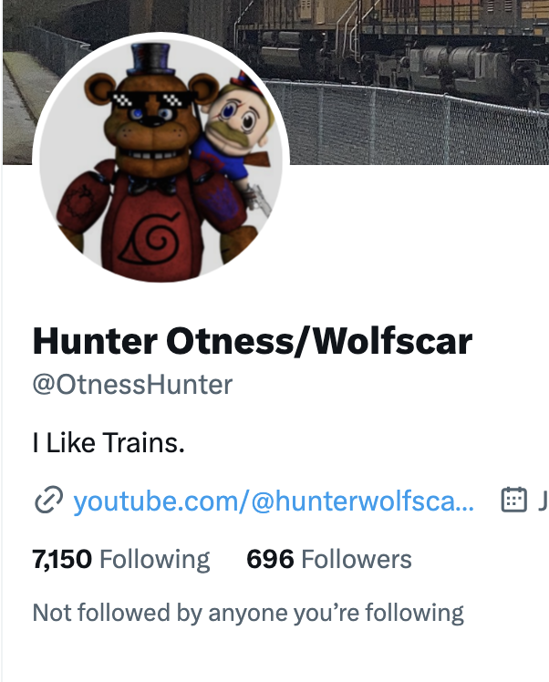
Task: Click the @OtnessHunter handle
Action: 132,385
